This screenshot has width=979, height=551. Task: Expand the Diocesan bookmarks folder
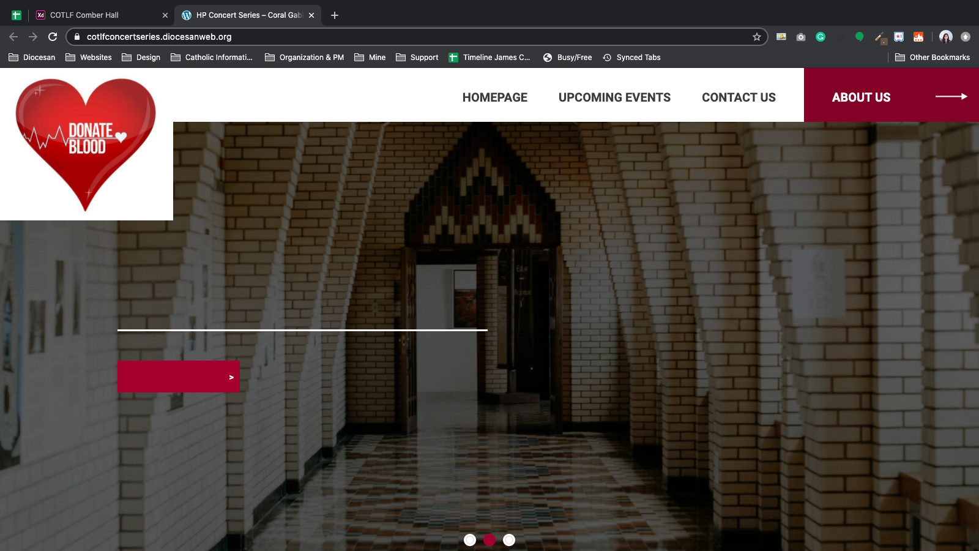pyautogui.click(x=32, y=58)
